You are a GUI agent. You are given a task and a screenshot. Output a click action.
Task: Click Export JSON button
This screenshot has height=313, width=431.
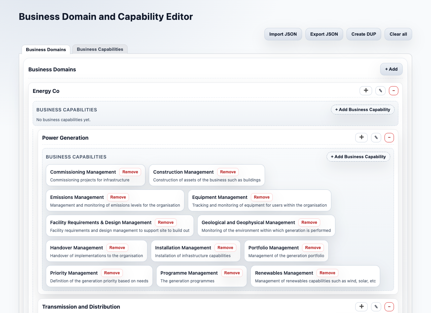pyautogui.click(x=324, y=34)
